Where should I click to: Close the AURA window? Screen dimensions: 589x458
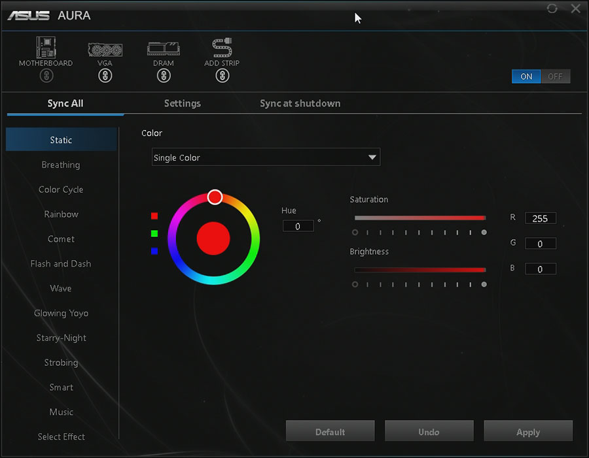click(x=575, y=8)
